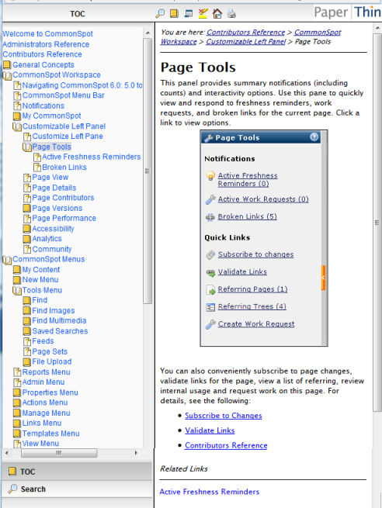Click the TOC horizontal scrollbar thumb
Screen dimensions: 382x508
pyautogui.click(x=59, y=453)
